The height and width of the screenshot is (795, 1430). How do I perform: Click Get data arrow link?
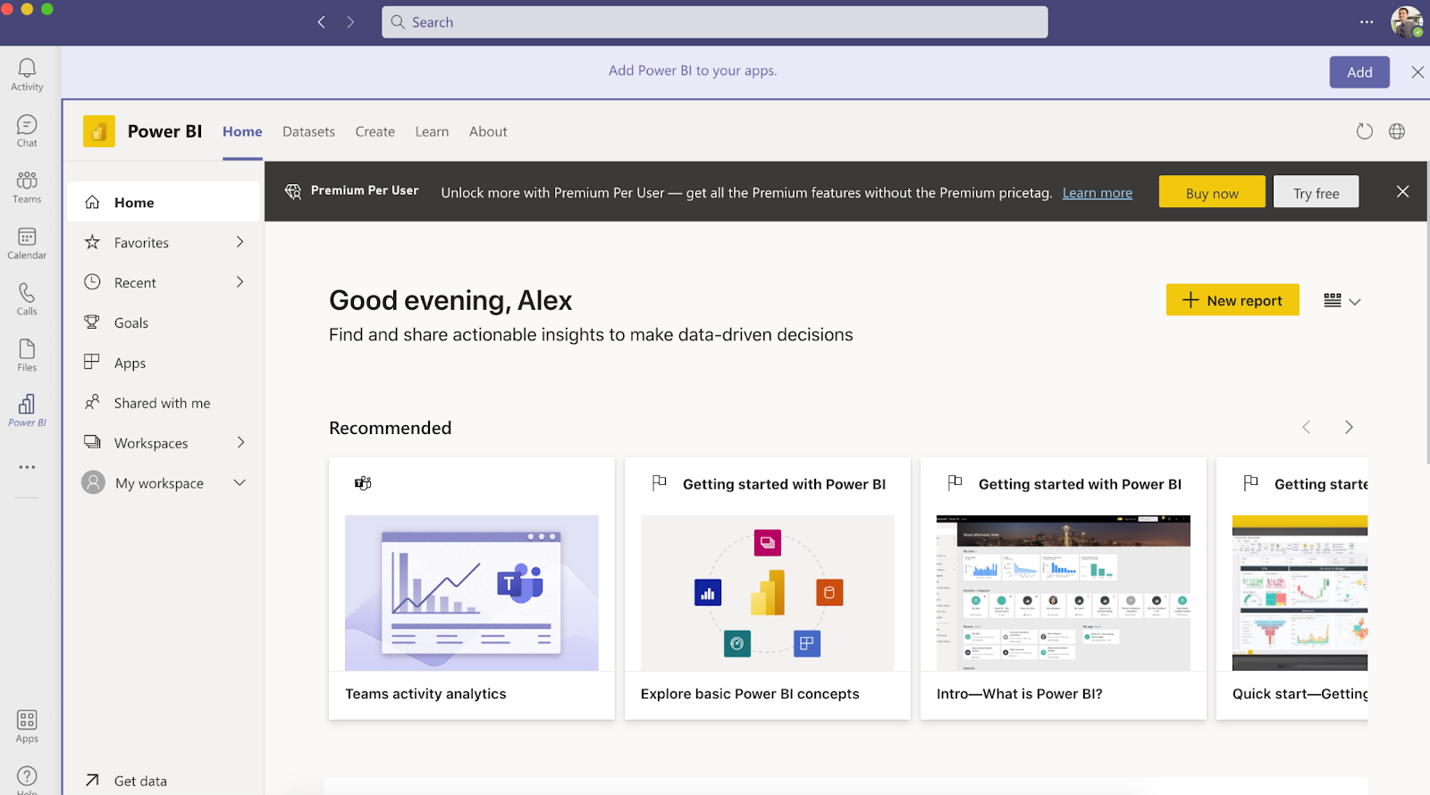[x=126, y=780]
